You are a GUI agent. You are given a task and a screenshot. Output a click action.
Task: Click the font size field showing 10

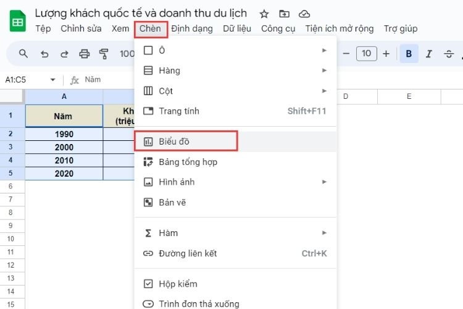(x=367, y=54)
